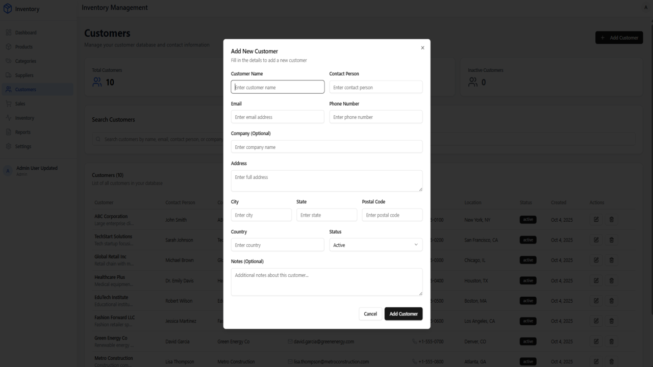Click Add Customer button in page header
This screenshot has width=653, height=367.
[619, 38]
